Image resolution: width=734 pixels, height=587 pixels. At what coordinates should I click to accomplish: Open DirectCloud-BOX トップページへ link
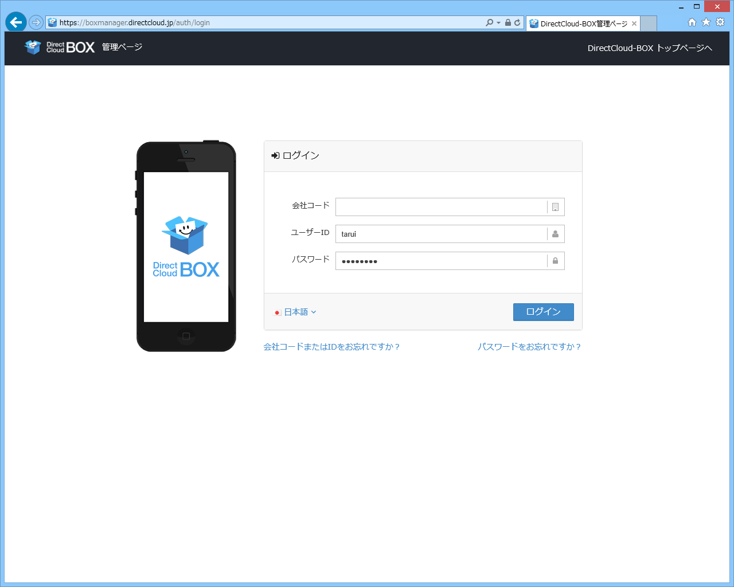pyautogui.click(x=649, y=48)
